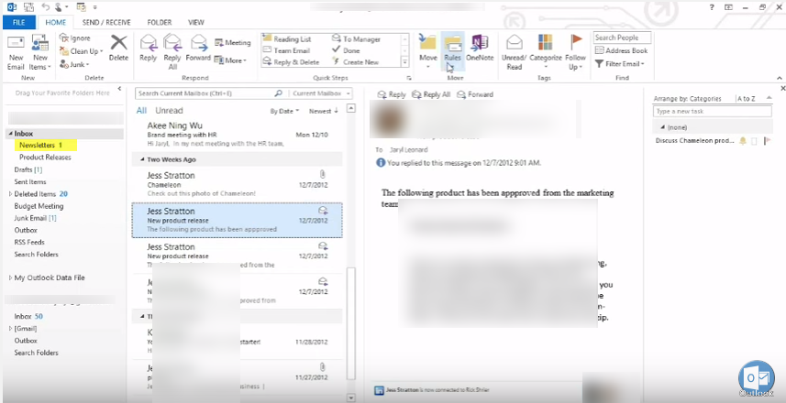Screen dimensions: 786x403
Task: Show All messages filter
Action: coord(142,111)
